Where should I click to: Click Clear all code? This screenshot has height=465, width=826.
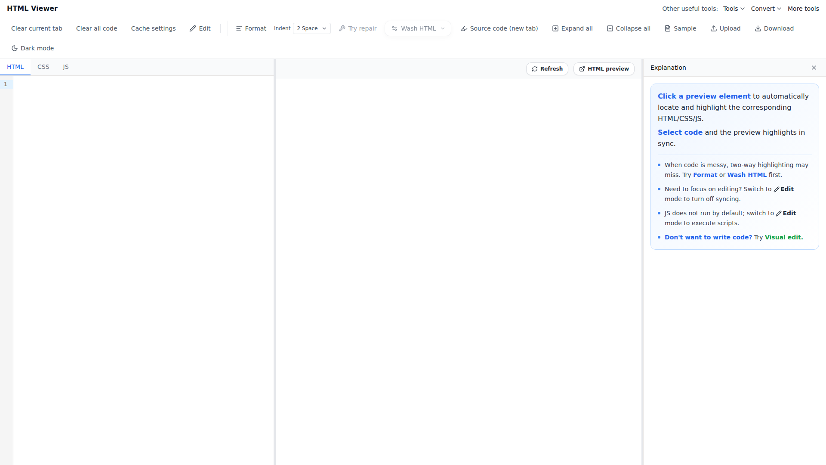pos(97,28)
